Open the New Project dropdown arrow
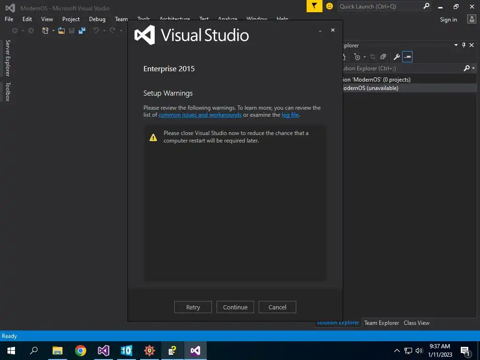The width and height of the screenshot is (480, 360). pyautogui.click(x=53, y=30)
